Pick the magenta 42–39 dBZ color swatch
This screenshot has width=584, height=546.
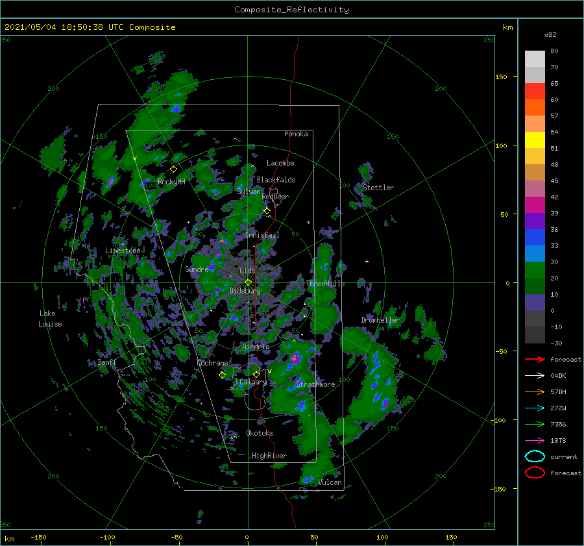535,205
